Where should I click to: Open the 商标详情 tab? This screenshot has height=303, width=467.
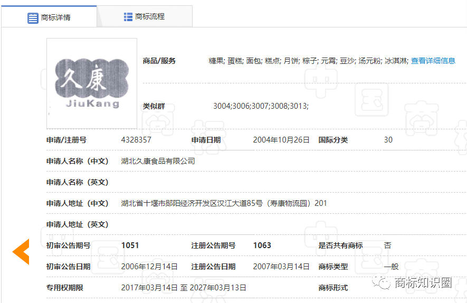click(49, 17)
